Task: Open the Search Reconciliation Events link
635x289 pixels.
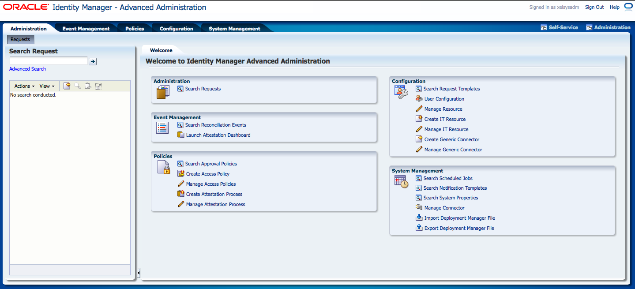Action: click(216, 125)
